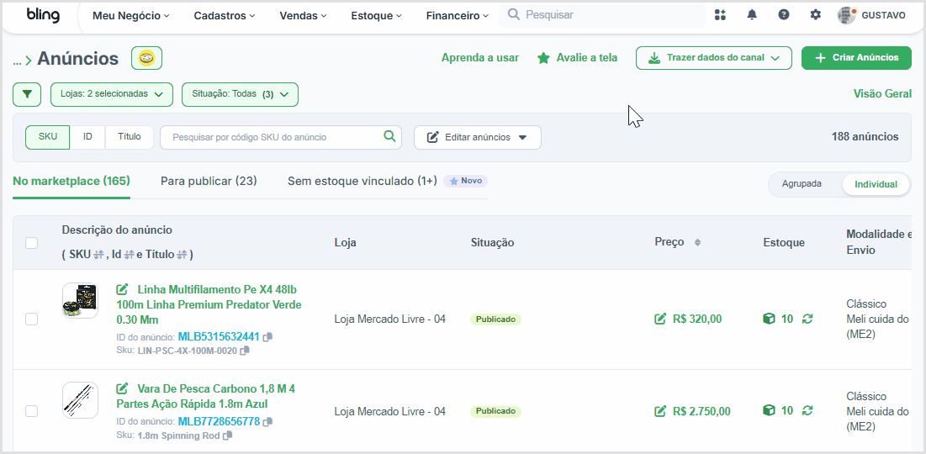
Task: Click the Preço column sort icon
Action: coord(697,243)
